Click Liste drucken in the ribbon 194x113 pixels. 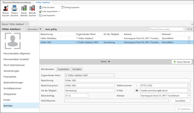[x=47, y=7]
